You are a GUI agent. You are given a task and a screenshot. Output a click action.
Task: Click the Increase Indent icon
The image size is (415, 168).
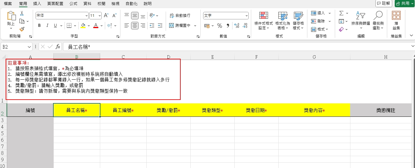coord(160,26)
